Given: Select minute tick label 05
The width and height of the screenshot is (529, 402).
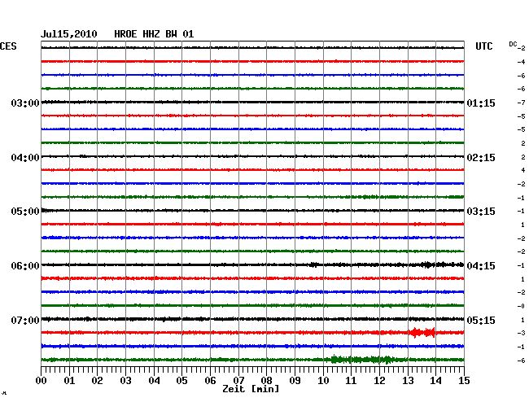Looking at the screenshot, I should point(181,380).
